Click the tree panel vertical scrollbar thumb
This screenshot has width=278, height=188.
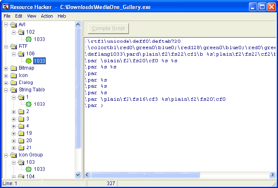(x=78, y=88)
